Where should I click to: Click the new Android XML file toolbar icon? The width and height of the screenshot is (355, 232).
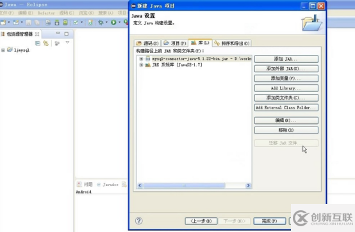coord(90,22)
